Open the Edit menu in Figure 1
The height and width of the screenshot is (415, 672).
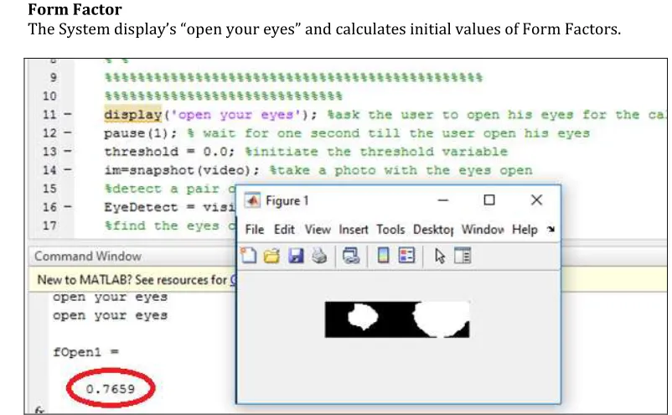(284, 230)
